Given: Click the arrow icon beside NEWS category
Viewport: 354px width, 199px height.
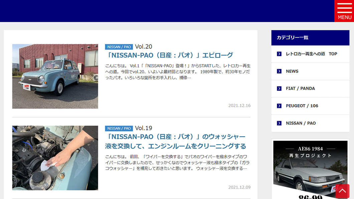Looking at the screenshot, I should pyautogui.click(x=279, y=71).
